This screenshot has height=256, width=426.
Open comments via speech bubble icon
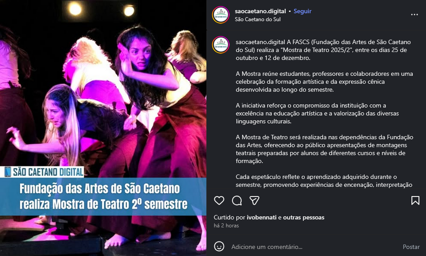(x=237, y=200)
